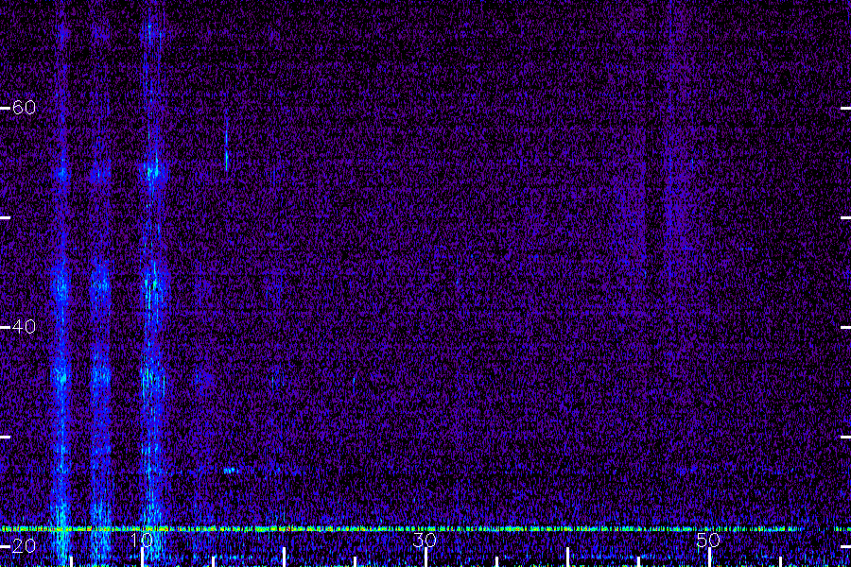Click the "60" frequency axis label
The image size is (851, 567).
pyautogui.click(x=24, y=108)
